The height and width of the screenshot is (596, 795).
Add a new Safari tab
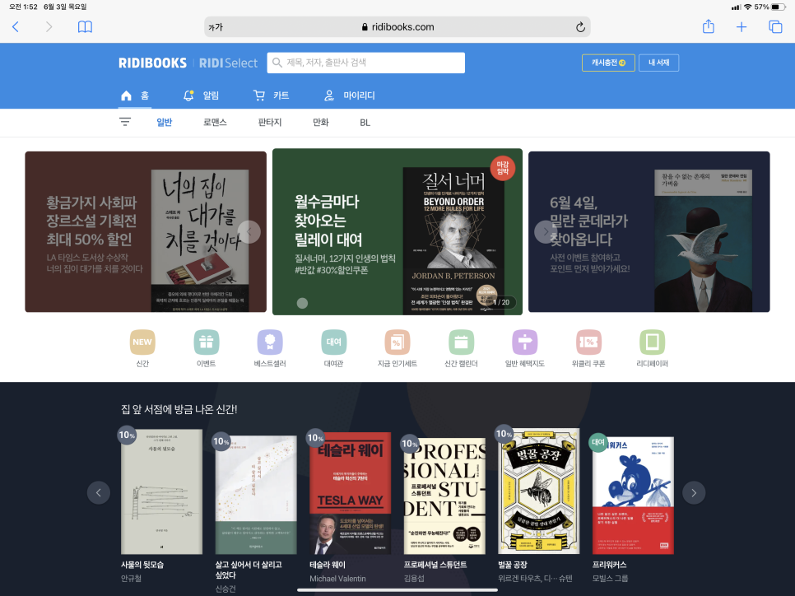742,27
